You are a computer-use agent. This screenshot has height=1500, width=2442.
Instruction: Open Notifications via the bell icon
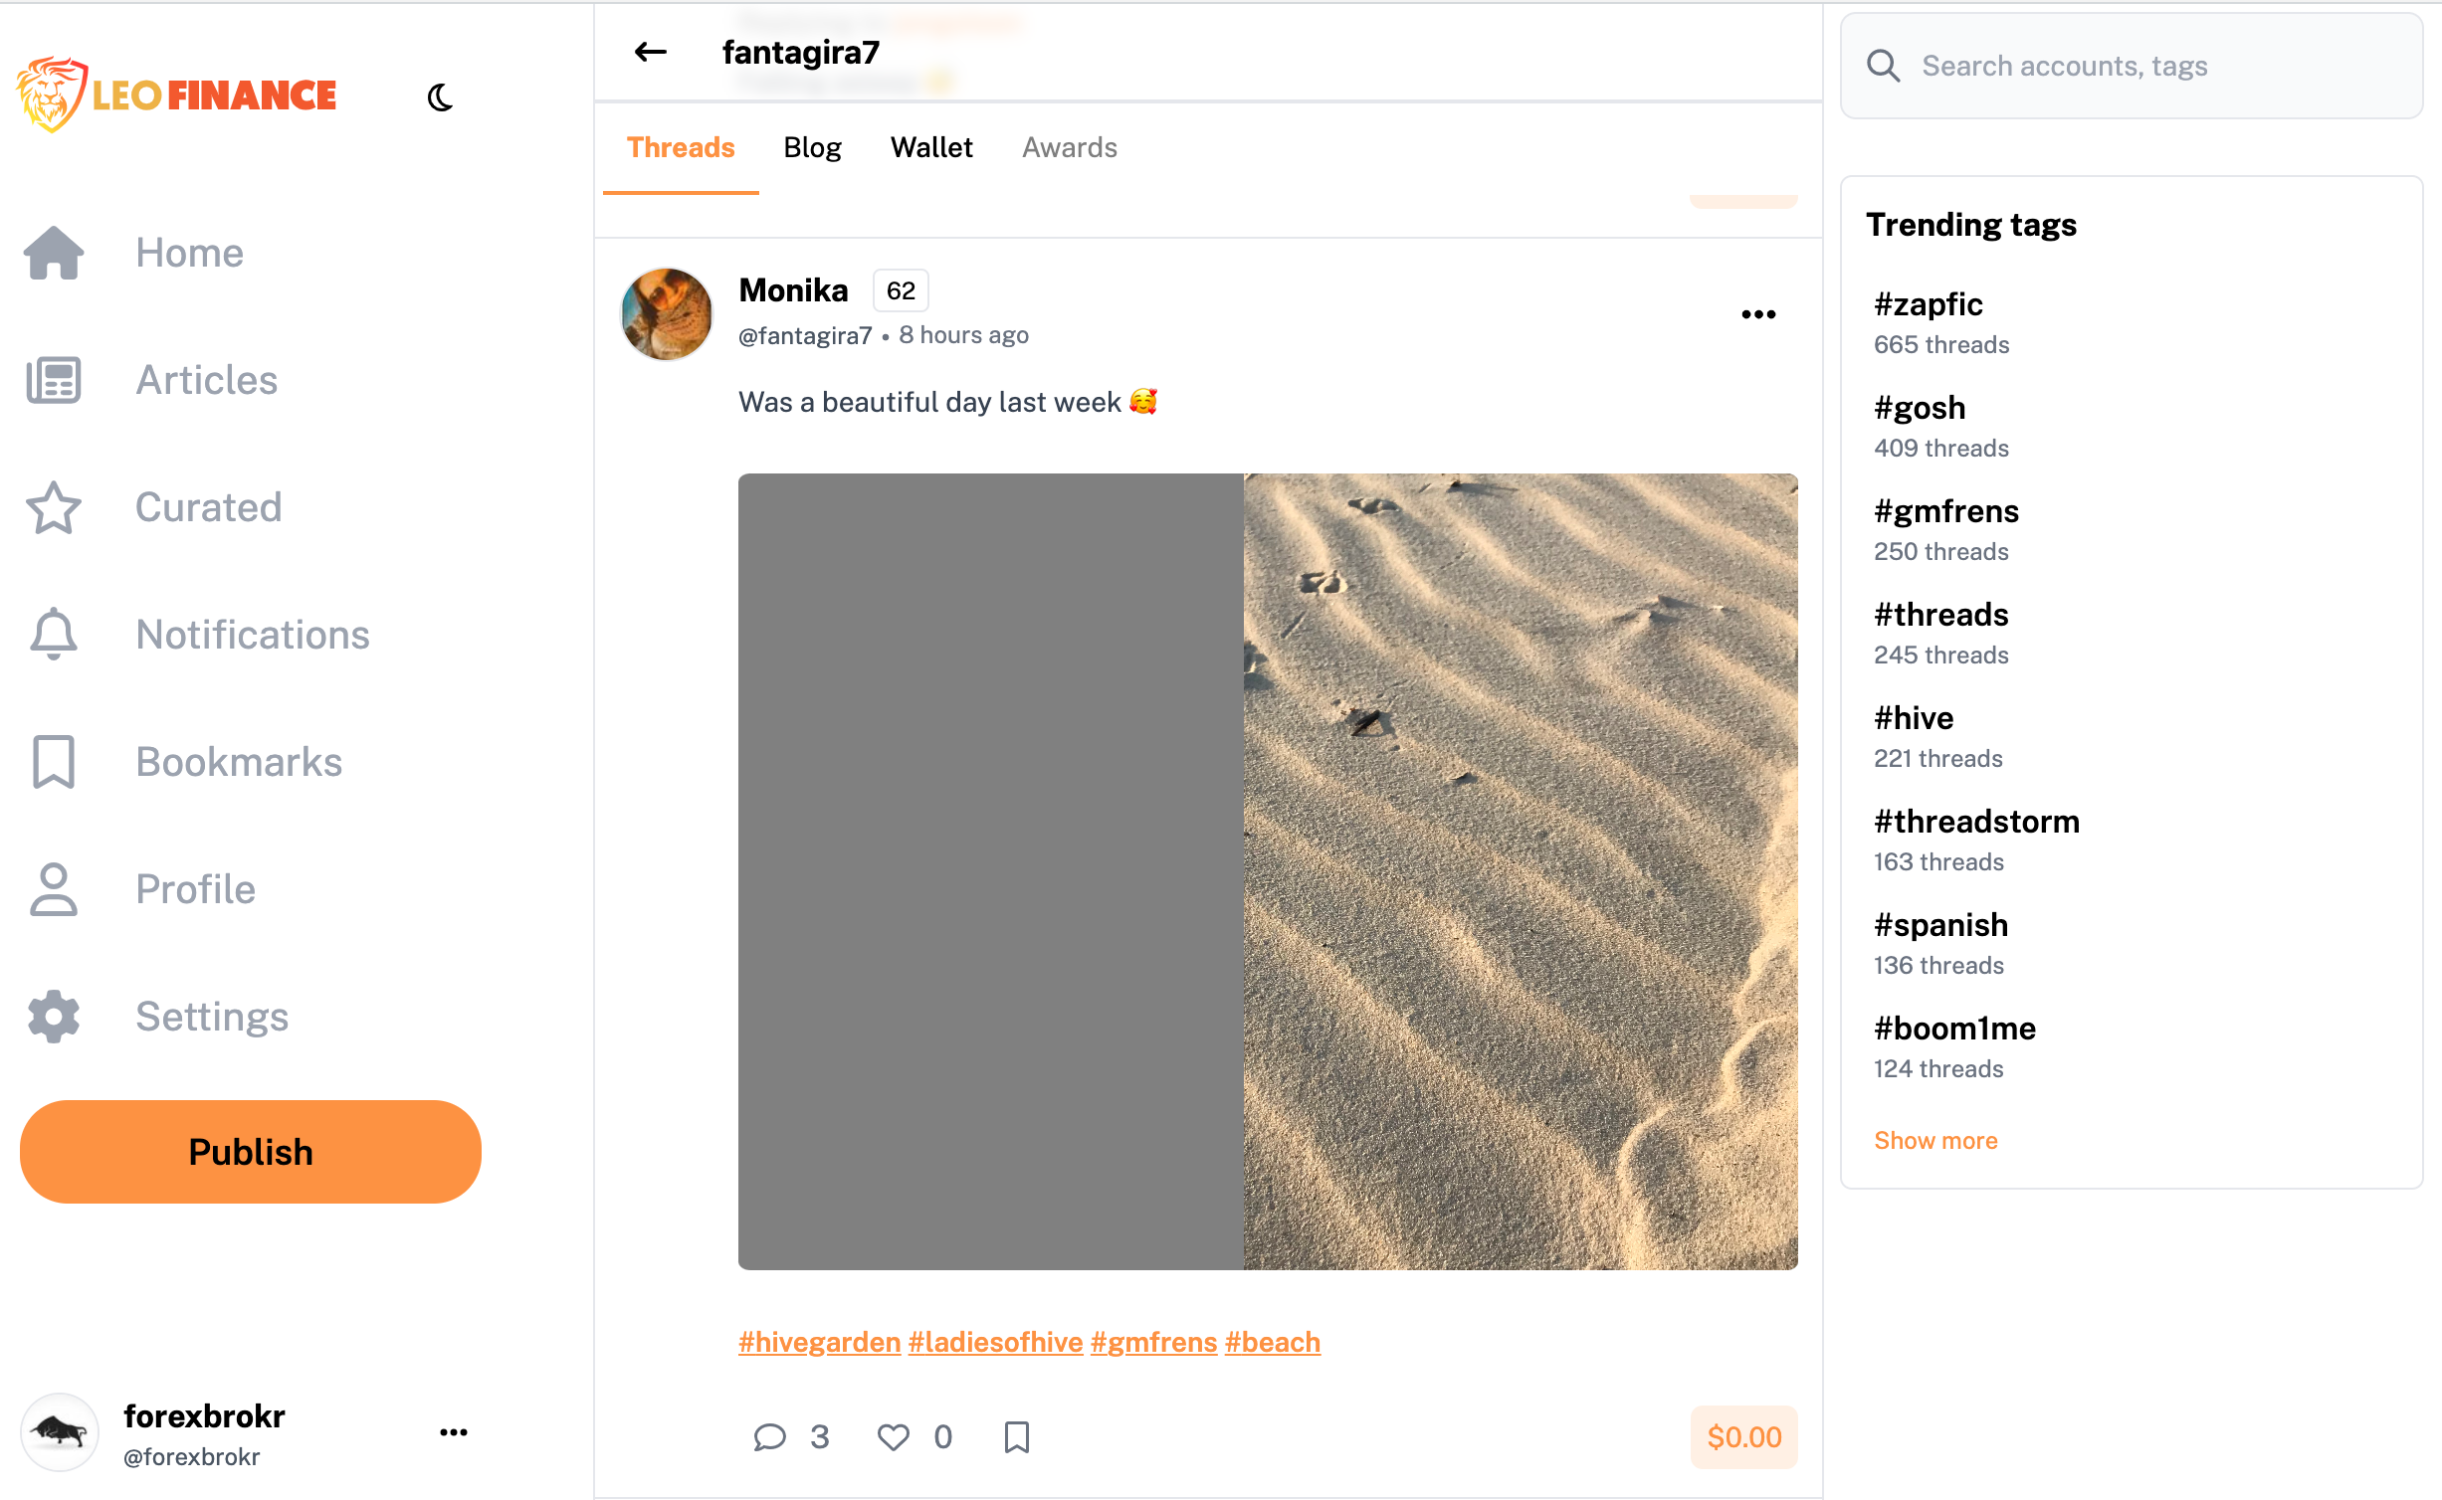(x=54, y=635)
